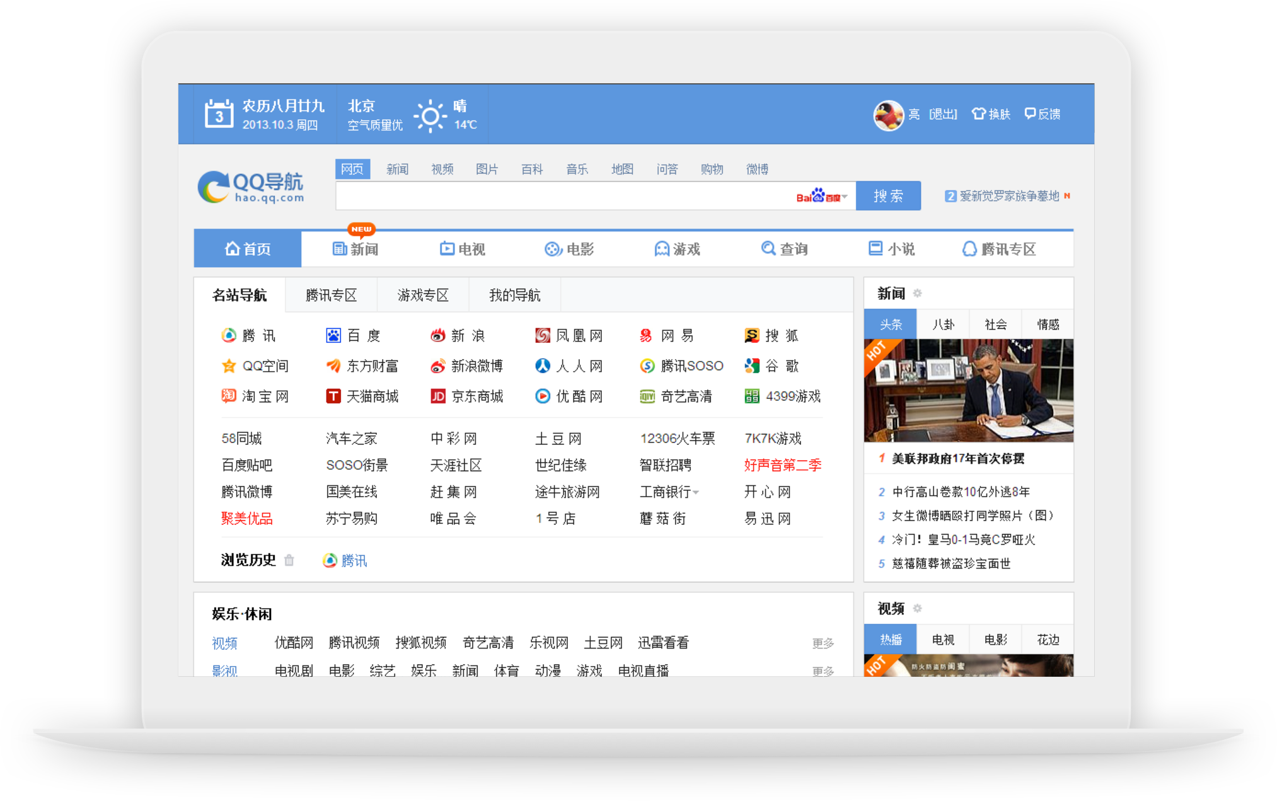The width and height of the screenshot is (1277, 801).
Task: Open 视频 panel settings gear
Action: [x=917, y=608]
